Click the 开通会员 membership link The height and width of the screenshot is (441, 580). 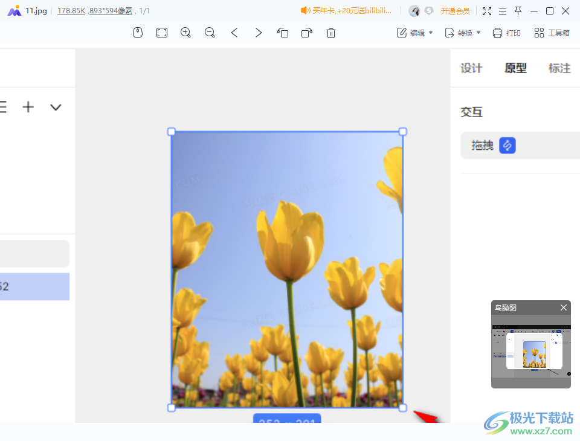point(455,11)
